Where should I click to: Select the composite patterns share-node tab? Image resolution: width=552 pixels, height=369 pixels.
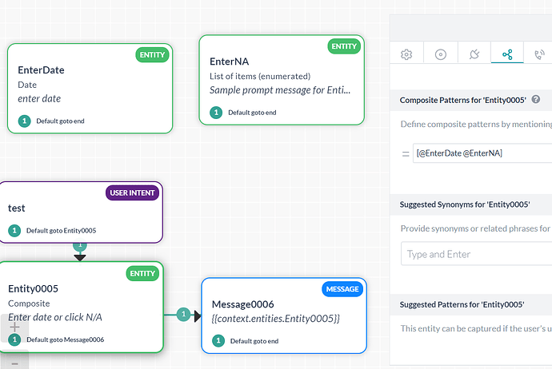[507, 54]
